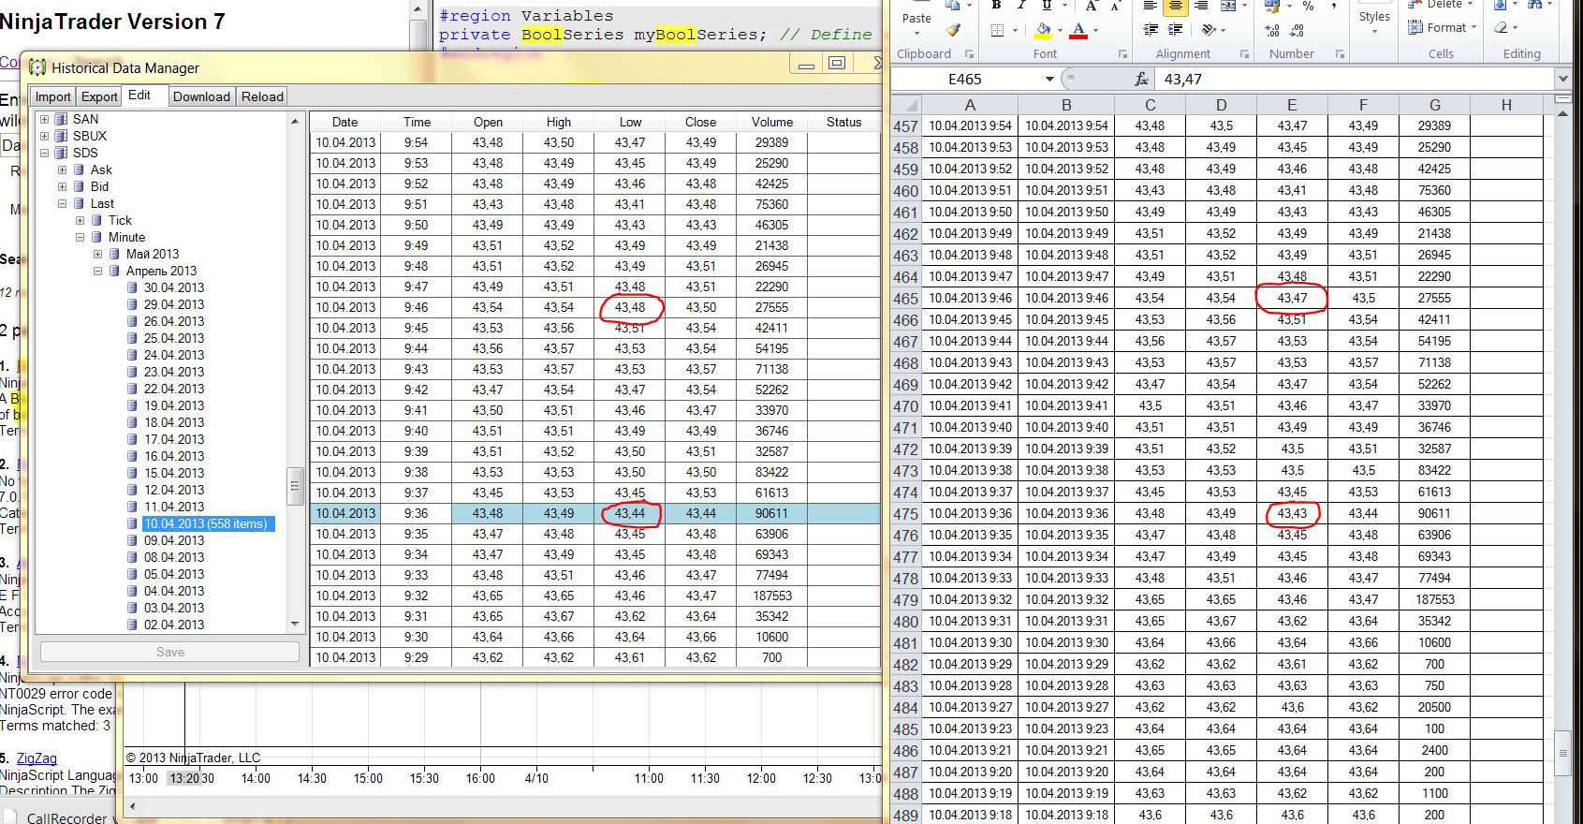Collapse the SDS tree node
Viewport: 1583px width, 824px height.
click(x=44, y=153)
